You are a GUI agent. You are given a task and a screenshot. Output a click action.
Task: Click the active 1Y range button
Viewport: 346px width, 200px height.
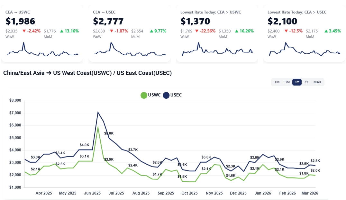pos(297,82)
